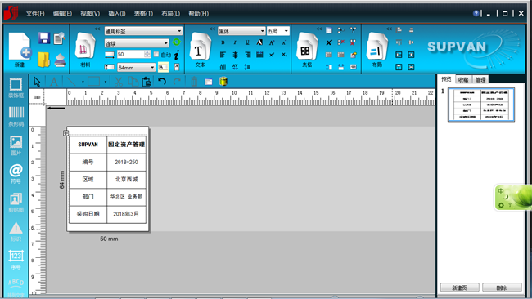Open the 黑体 font dropdown
Screen dimensions: 532x299
click(241, 31)
